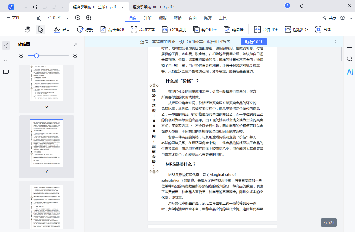Zoom in with the plus circle icon

pyautogui.click(x=89, y=18)
